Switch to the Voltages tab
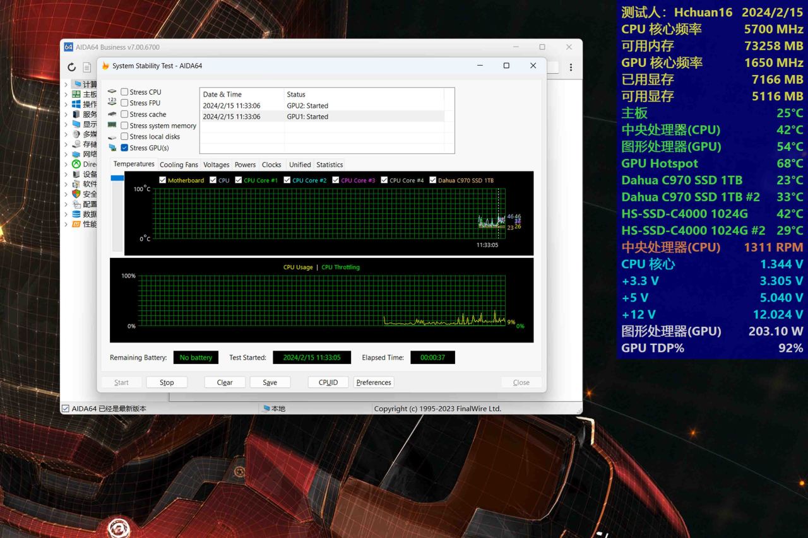The image size is (808, 538). click(x=217, y=165)
